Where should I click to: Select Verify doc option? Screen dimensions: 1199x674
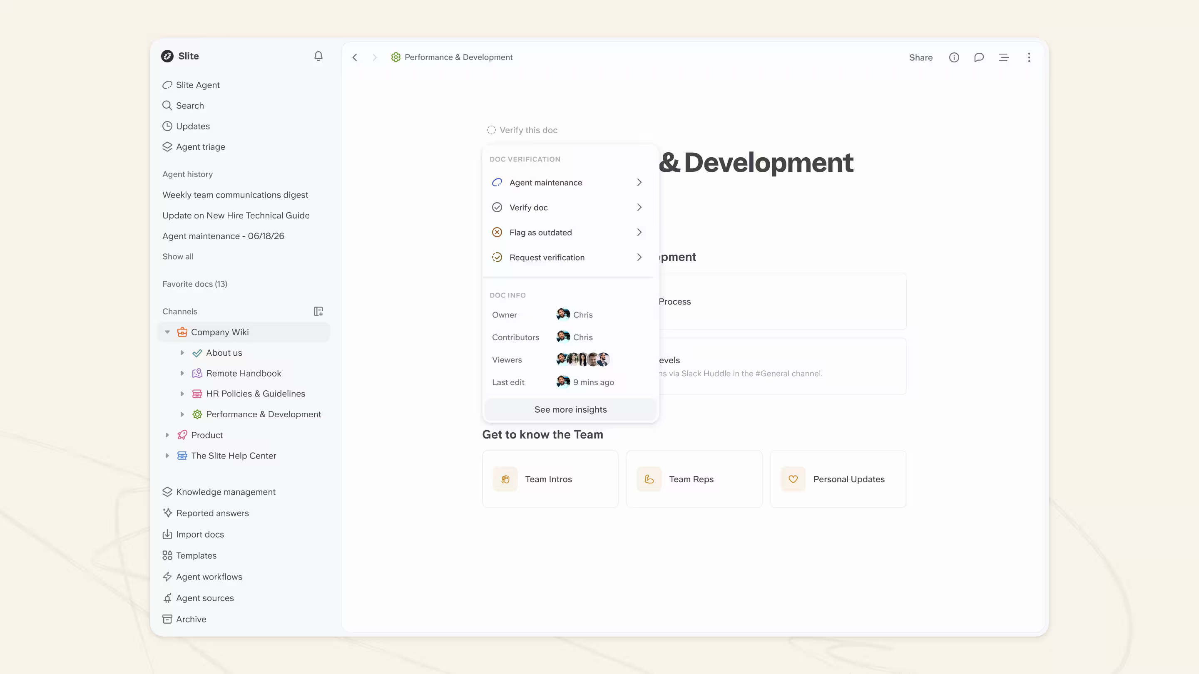point(568,208)
